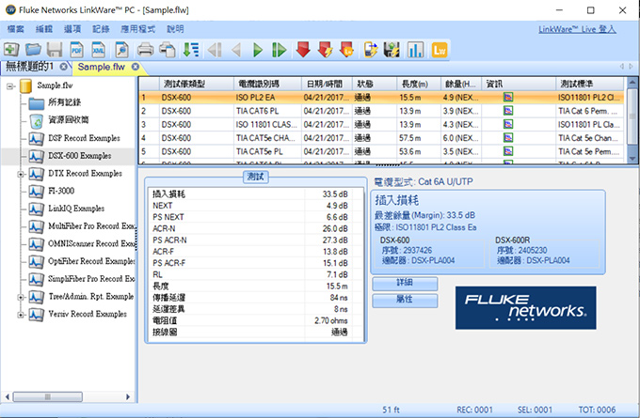Select row with TIA CAT6 PL
This screenshot has height=418, width=640.
pyautogui.click(x=381, y=111)
